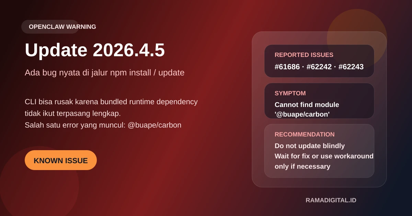Viewport: 412px width, 216px height.
Task: Select the REPORTED ISSUES card heading
Action: [304, 55]
